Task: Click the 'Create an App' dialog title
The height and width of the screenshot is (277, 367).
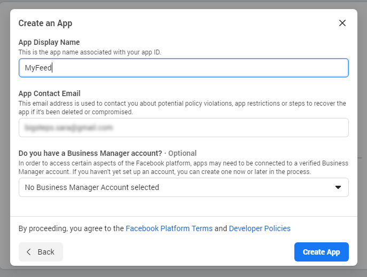Action: click(45, 23)
